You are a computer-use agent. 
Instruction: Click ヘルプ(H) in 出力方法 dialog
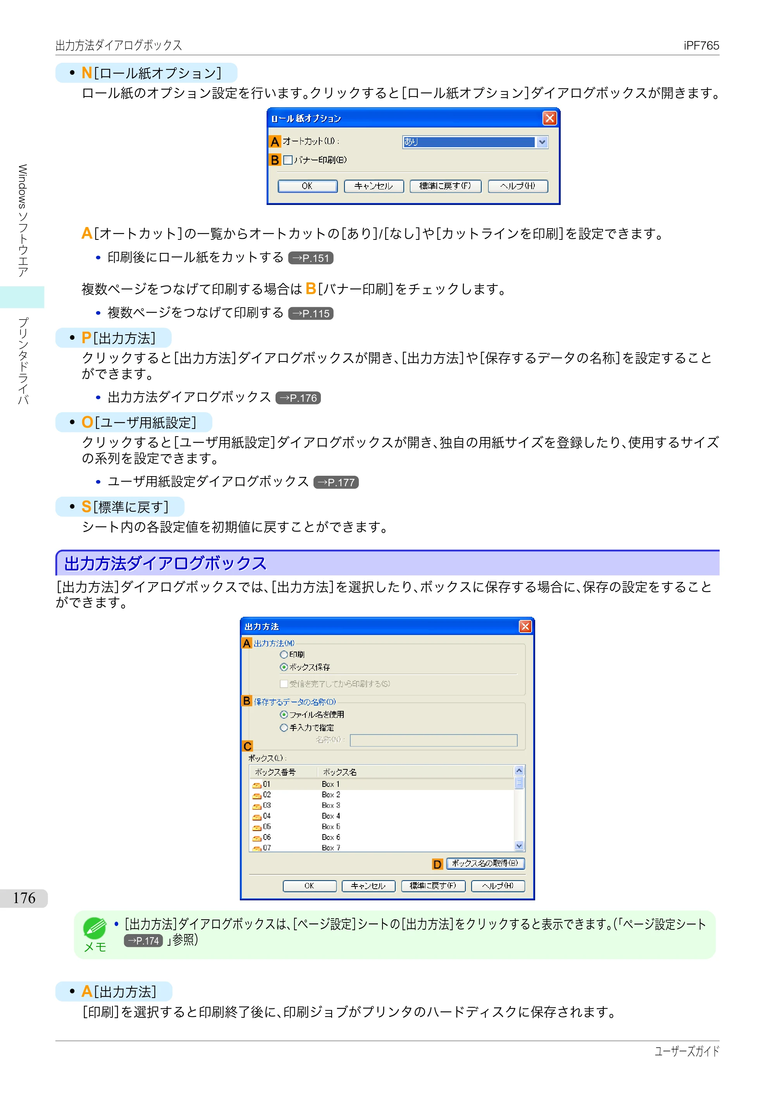pyautogui.click(x=498, y=886)
